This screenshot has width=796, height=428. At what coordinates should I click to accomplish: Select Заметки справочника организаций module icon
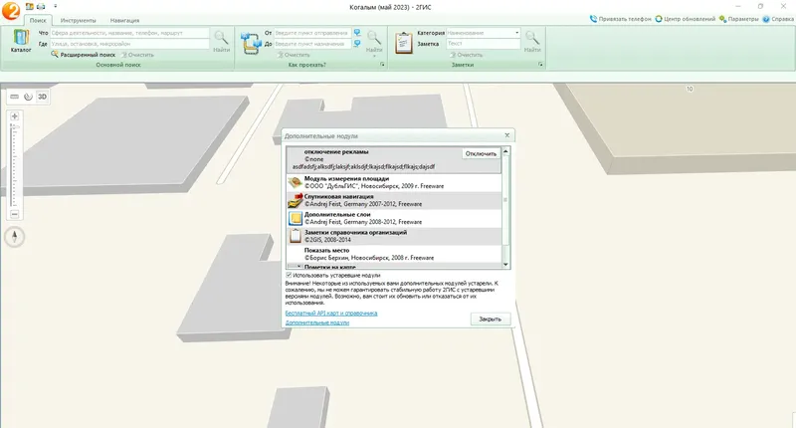295,236
